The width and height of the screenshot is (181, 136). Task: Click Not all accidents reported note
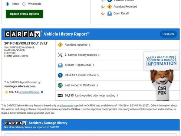coord(32,127)
